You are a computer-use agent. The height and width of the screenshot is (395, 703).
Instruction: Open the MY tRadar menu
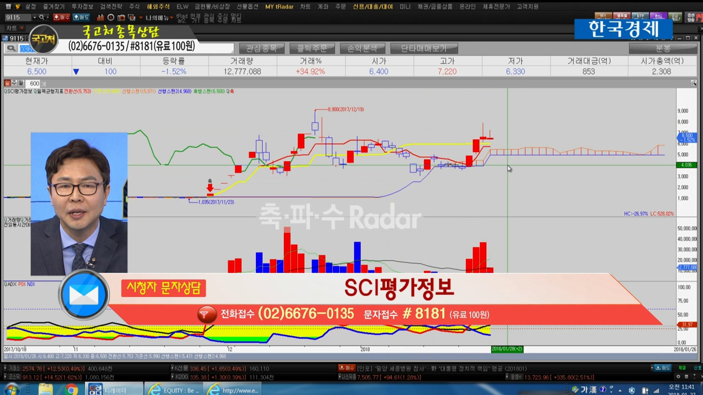pyautogui.click(x=279, y=7)
